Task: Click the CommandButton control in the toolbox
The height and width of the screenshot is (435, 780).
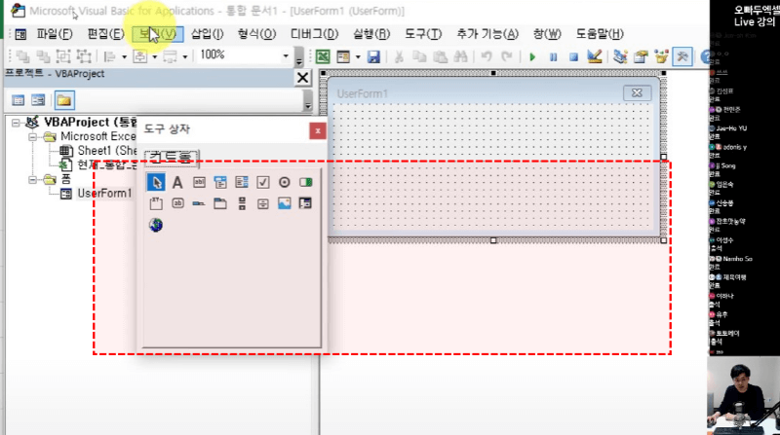Action: (177, 203)
